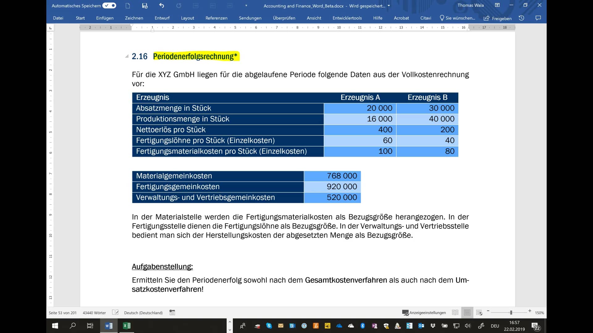This screenshot has height=333, width=593.
Task: Click the zoom in plus button
Action: pyautogui.click(x=530, y=311)
